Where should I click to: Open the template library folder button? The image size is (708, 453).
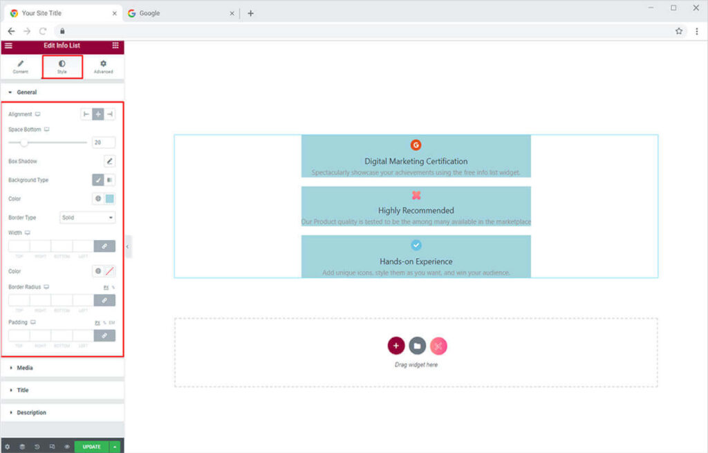(417, 346)
